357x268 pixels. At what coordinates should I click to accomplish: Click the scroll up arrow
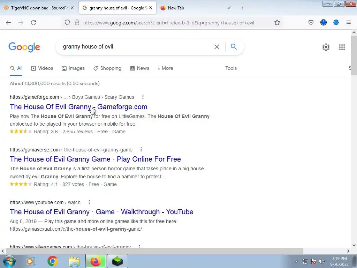pos(354,32)
